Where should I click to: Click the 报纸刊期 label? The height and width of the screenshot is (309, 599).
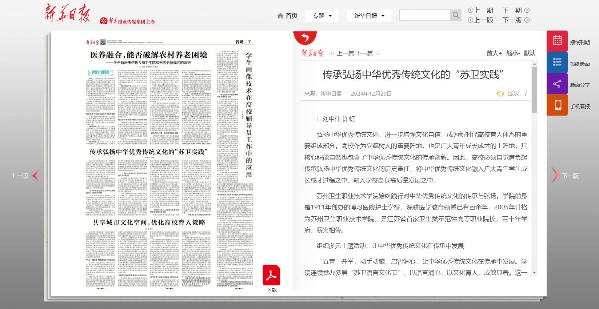[x=580, y=43]
